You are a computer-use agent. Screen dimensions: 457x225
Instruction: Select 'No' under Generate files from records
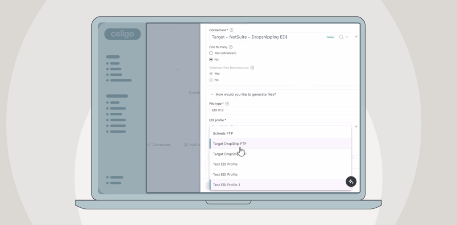click(x=211, y=80)
